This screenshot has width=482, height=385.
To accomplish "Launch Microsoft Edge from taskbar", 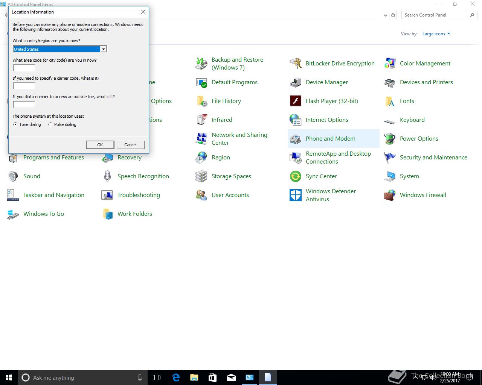I will pos(175,377).
